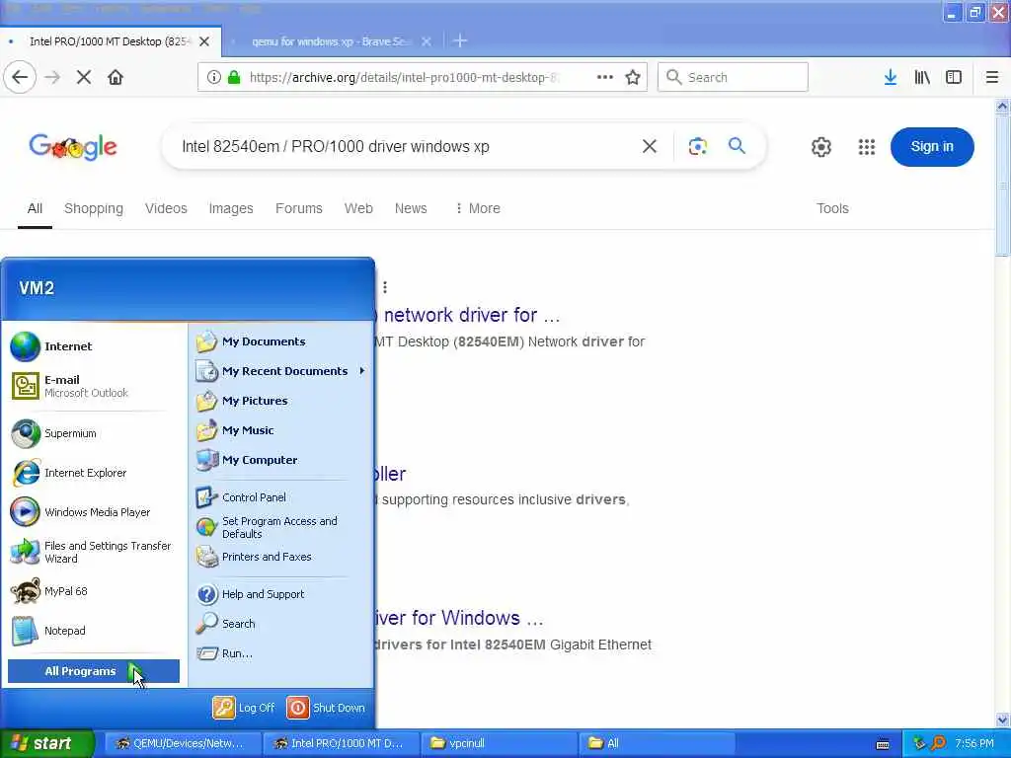Select the Shopping results tab
Image resolution: width=1011 pixels, height=758 pixels.
click(x=94, y=208)
